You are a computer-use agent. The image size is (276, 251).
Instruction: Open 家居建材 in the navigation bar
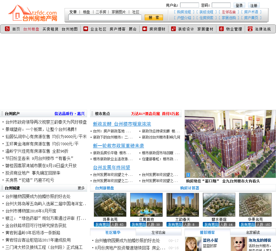tap(205, 29)
